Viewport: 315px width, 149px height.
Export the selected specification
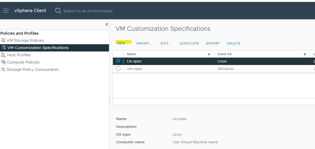213,43
